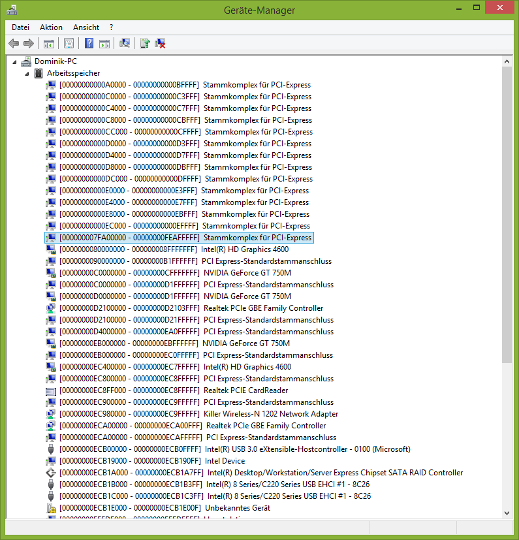
Task: Select the Realtek PCIe GBE Family Controller row at D2100000
Action: point(191,308)
